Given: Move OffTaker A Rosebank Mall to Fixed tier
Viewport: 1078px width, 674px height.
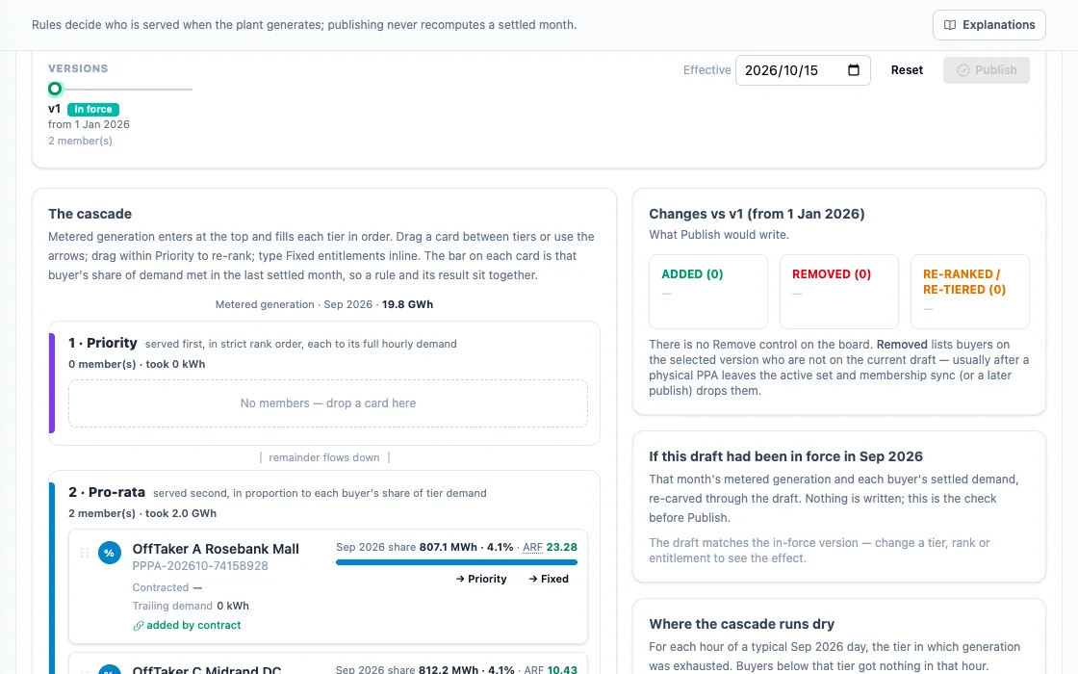Looking at the screenshot, I should 549,579.
